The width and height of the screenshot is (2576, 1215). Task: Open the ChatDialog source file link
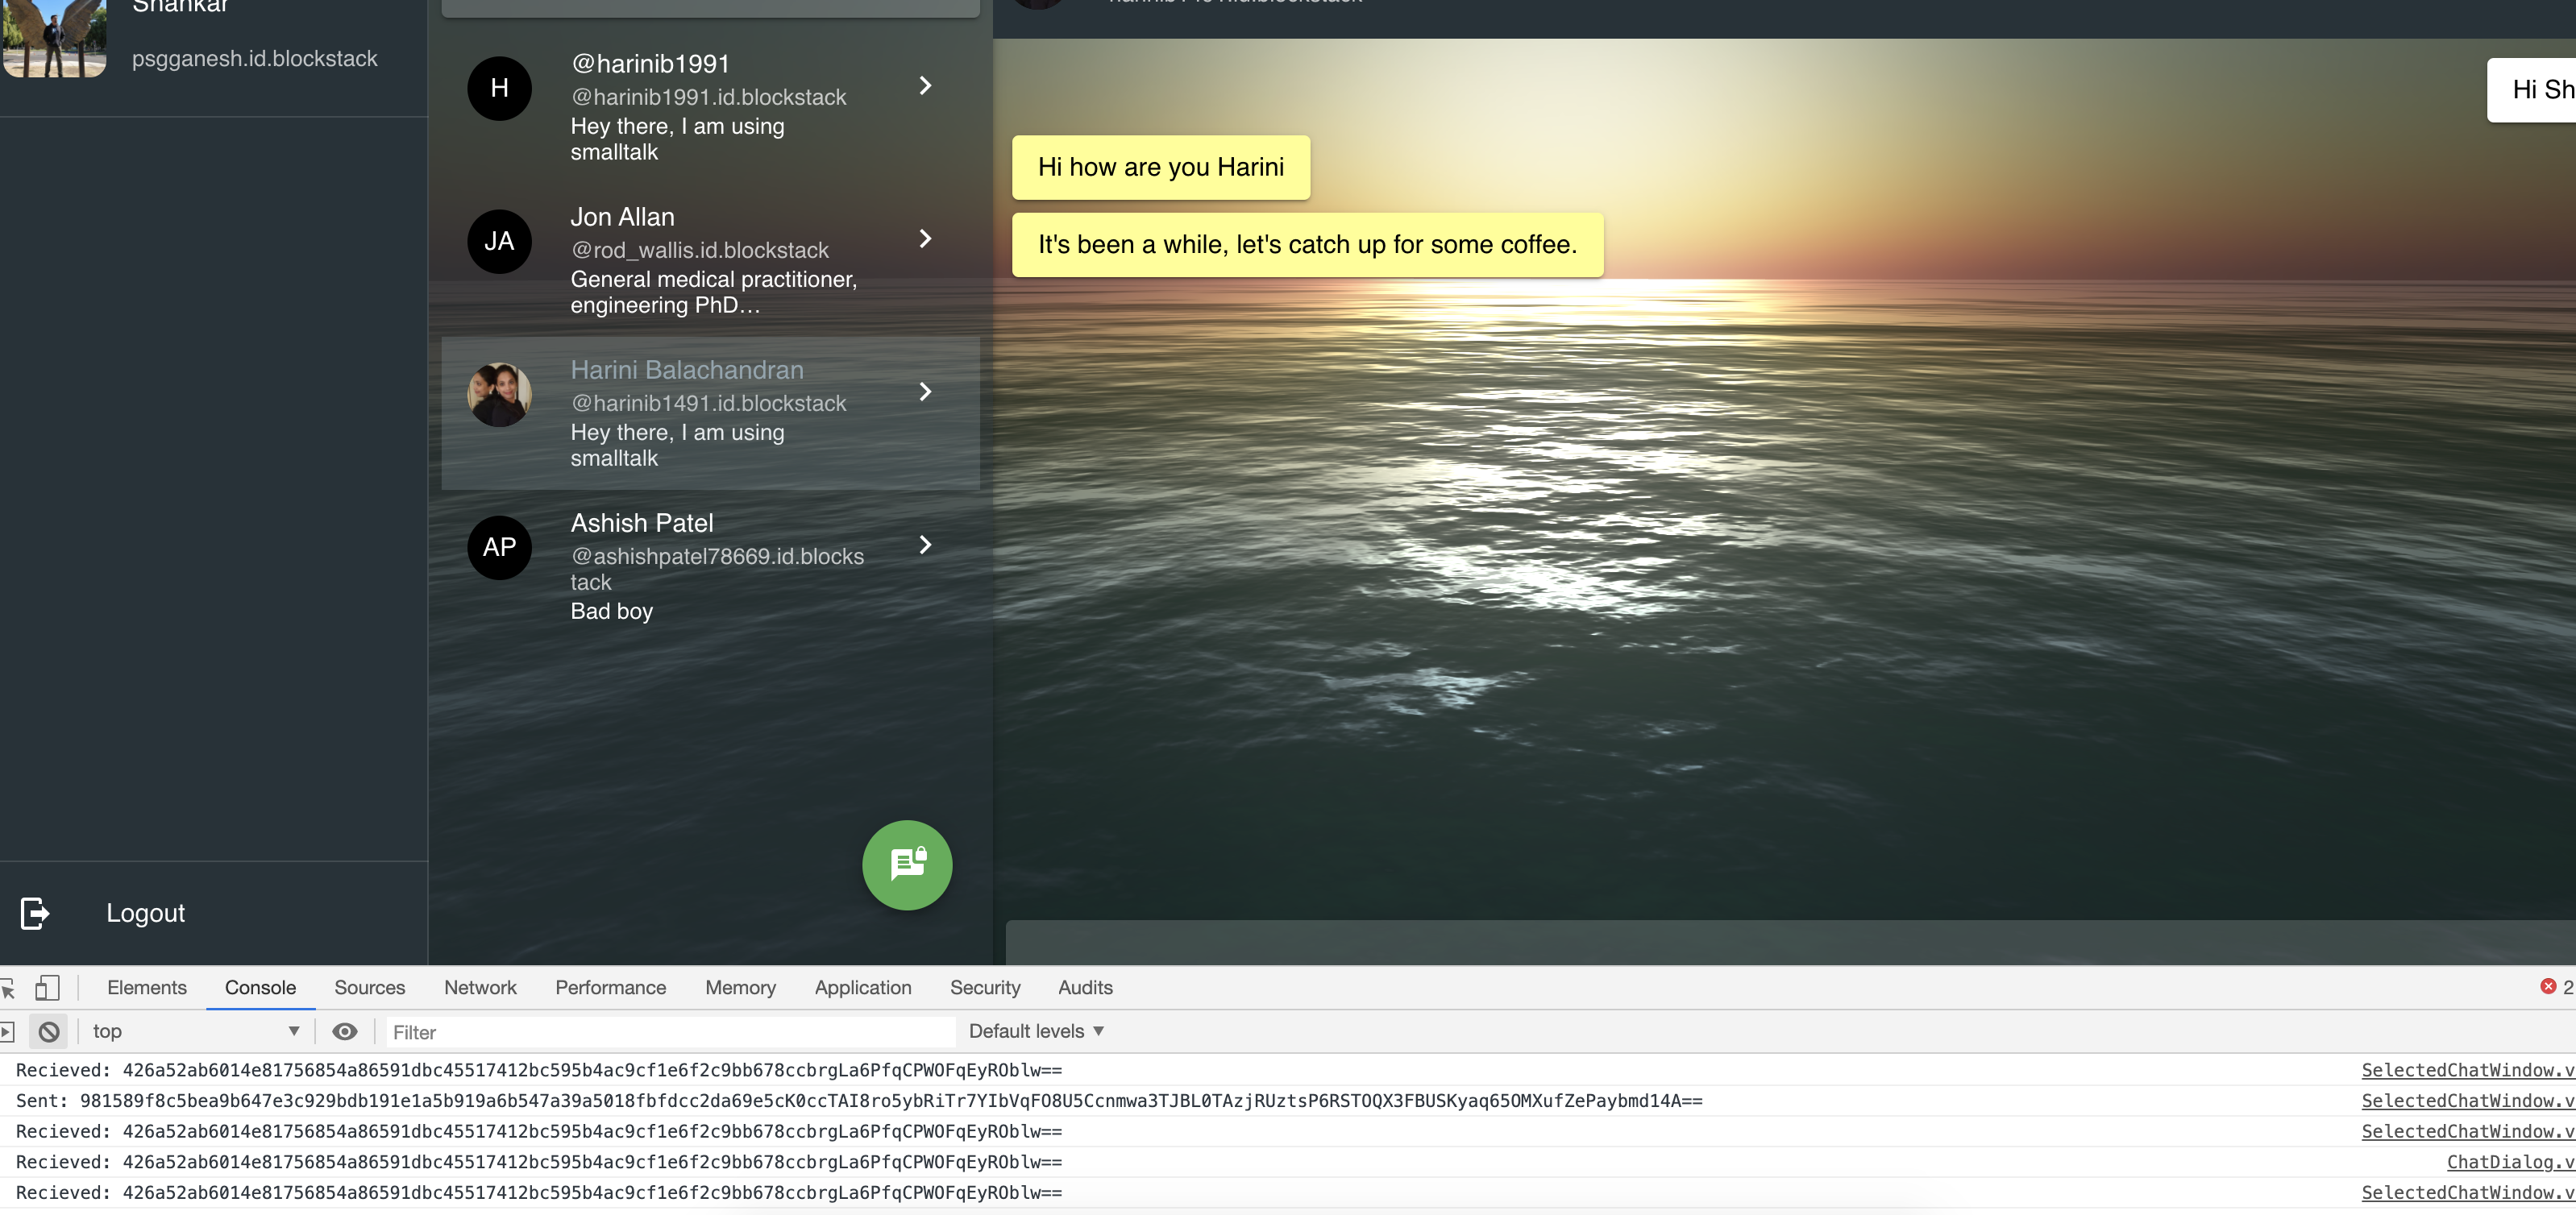coord(2509,1162)
